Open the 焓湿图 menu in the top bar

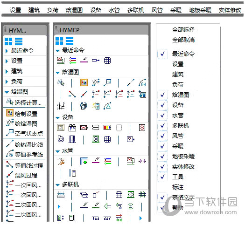74,10
